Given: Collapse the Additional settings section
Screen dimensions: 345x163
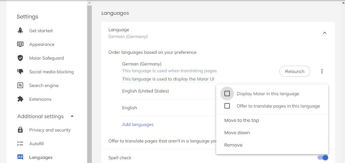Looking at the screenshot, I should (72, 116).
